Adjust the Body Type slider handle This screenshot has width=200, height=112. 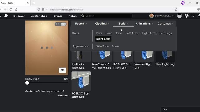point(27,83)
